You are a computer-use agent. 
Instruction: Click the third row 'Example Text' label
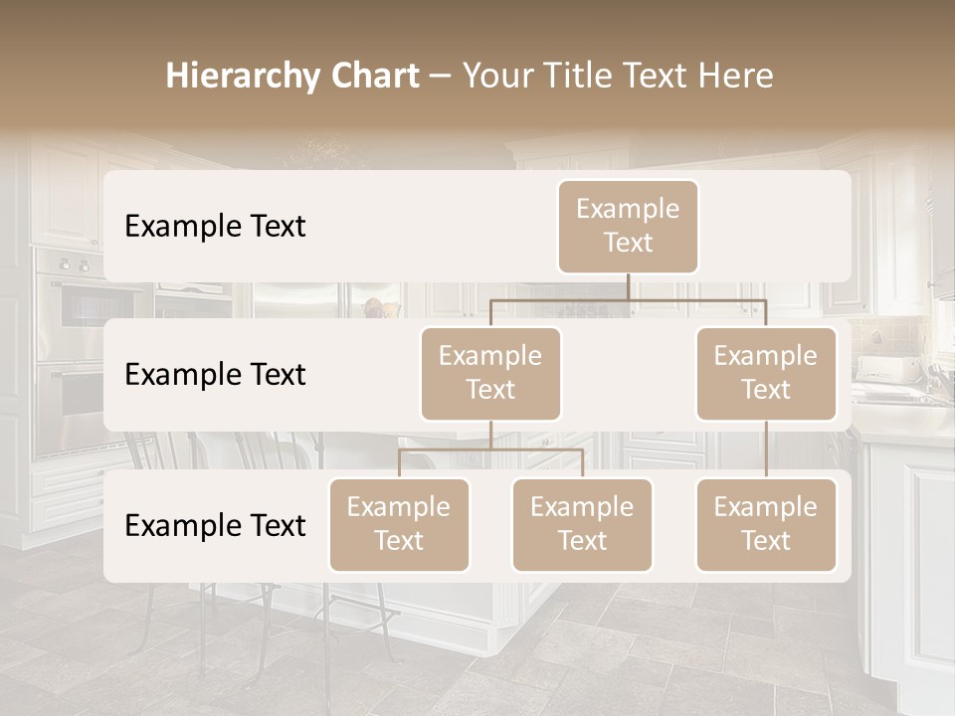214,526
